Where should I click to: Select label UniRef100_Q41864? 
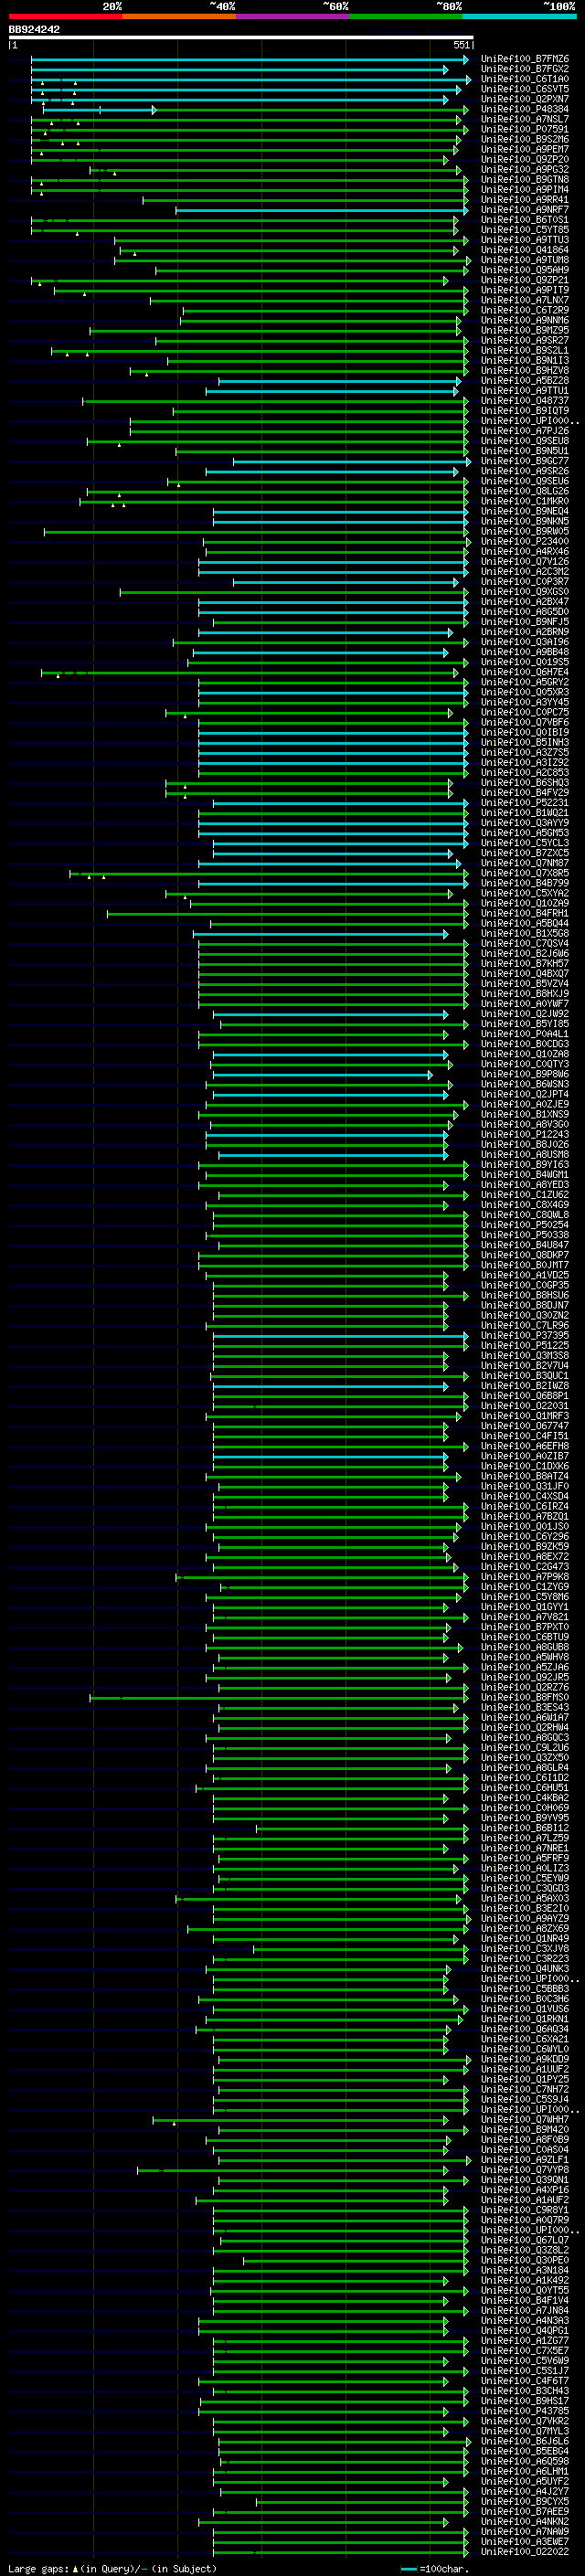tap(525, 250)
